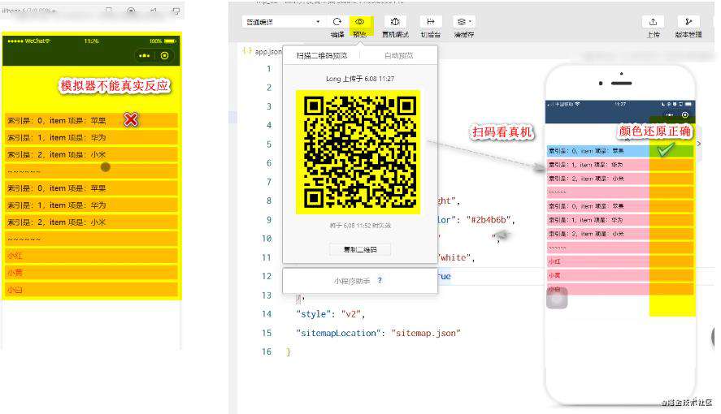Click the "style": "v2" code line

330,314
